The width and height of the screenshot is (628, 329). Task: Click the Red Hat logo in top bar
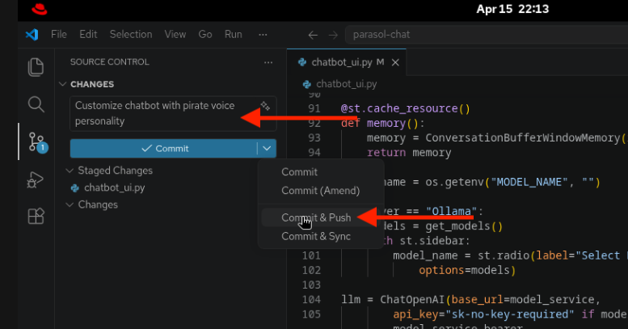(x=40, y=10)
